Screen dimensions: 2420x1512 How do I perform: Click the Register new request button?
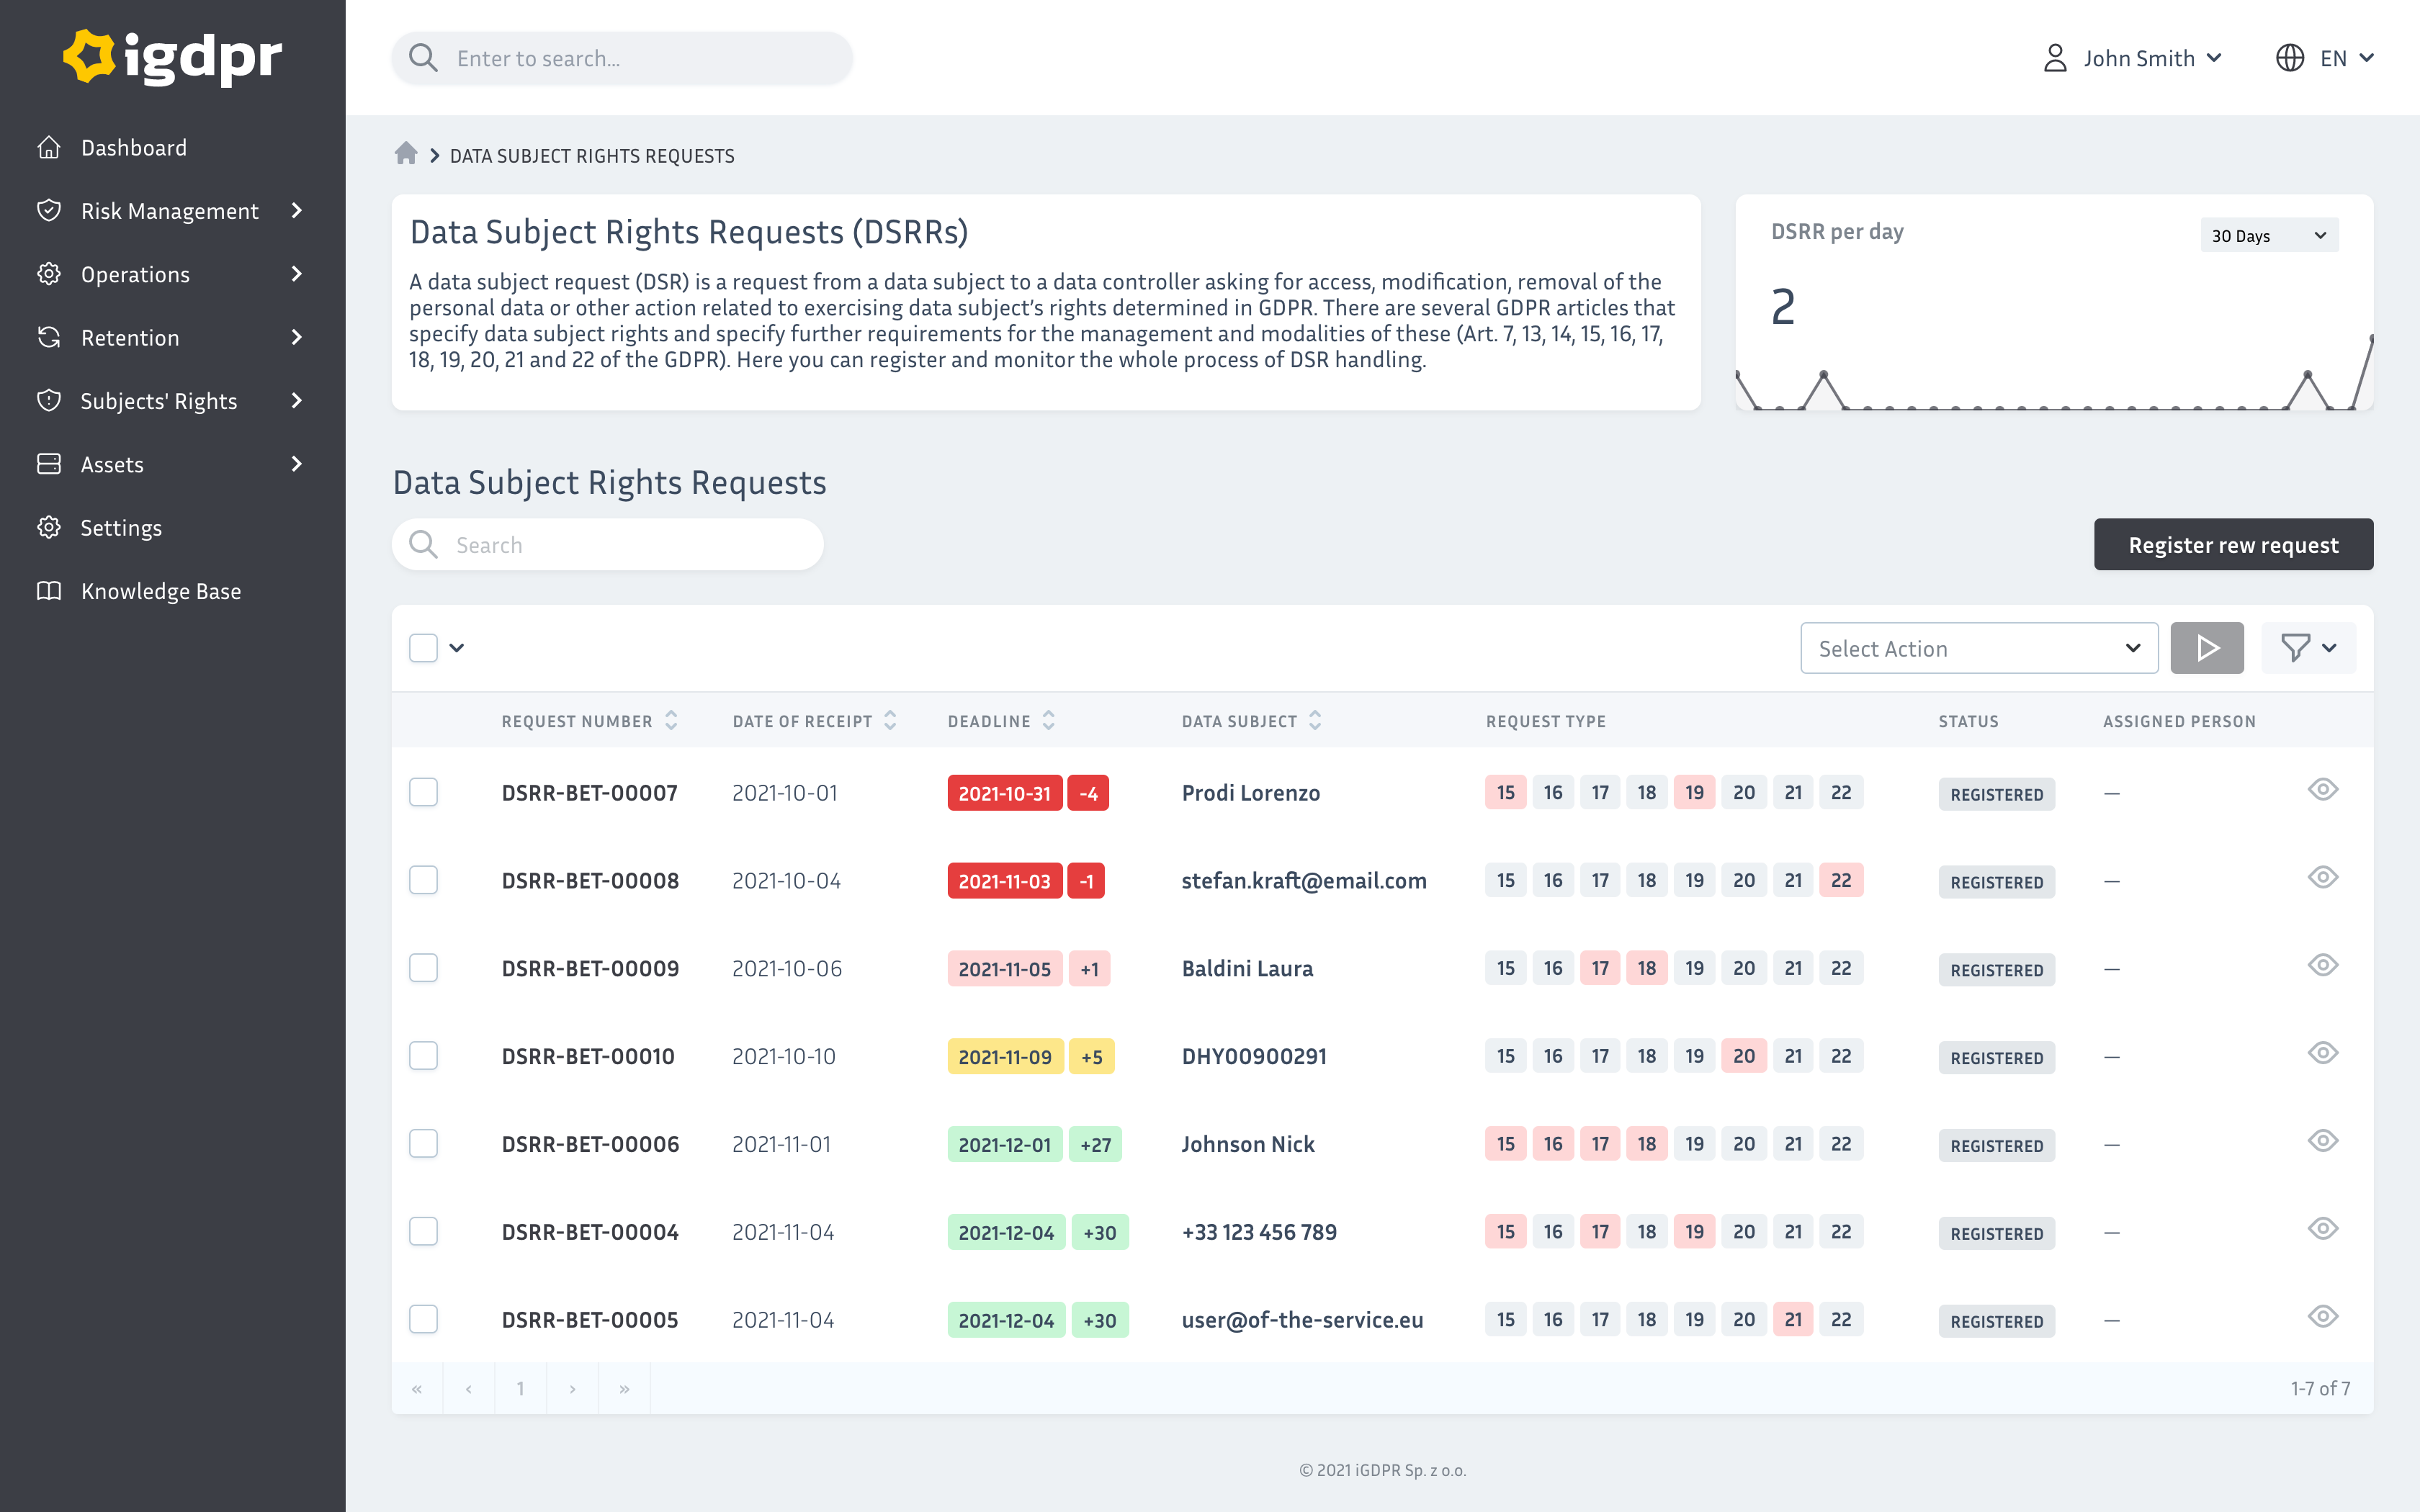[2232, 545]
